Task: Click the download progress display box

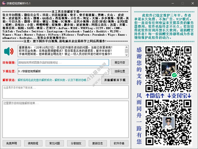Action: (x=66, y=92)
